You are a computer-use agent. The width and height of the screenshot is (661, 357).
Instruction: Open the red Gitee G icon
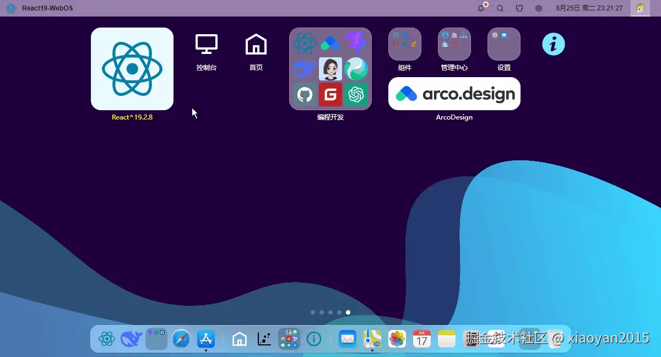pos(330,95)
